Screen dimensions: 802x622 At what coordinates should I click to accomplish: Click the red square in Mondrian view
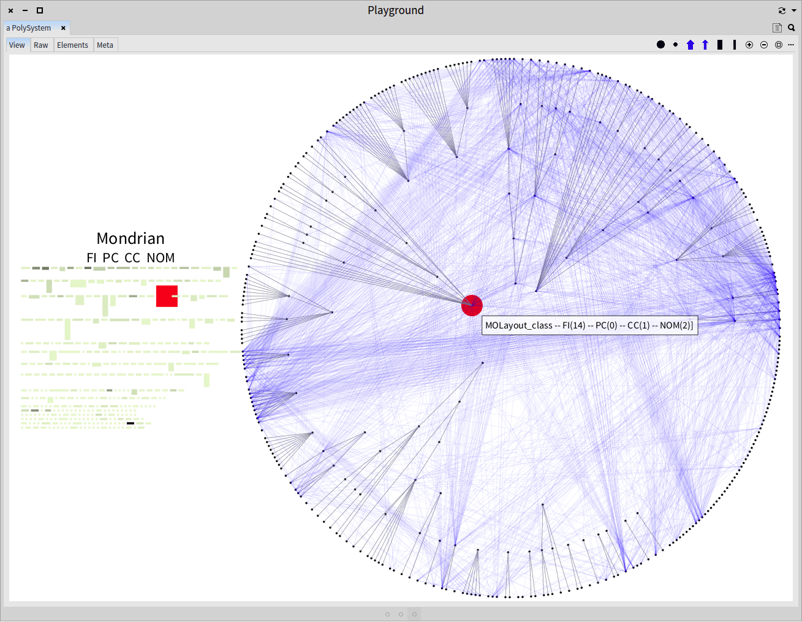click(x=167, y=296)
